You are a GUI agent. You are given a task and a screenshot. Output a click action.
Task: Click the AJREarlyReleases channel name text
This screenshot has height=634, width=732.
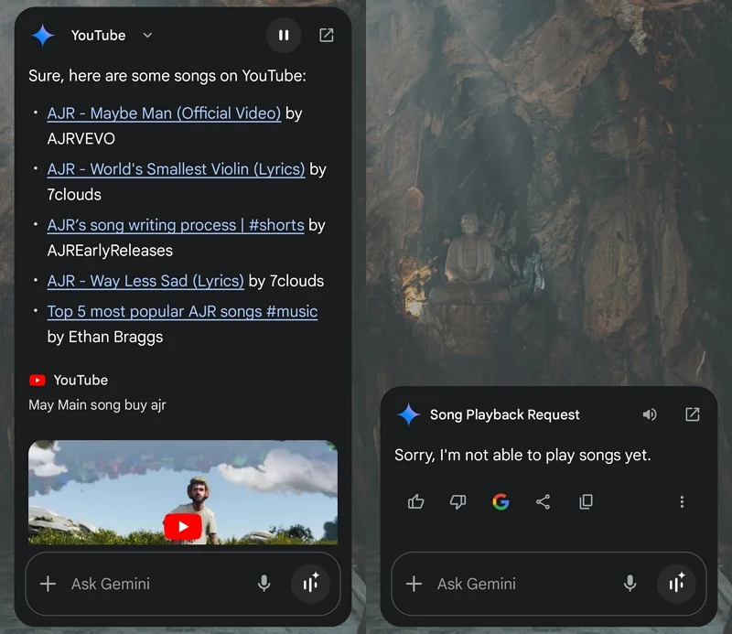click(110, 251)
